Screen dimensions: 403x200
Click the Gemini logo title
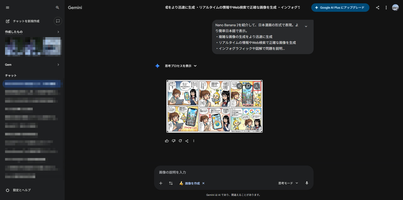pyautogui.click(x=75, y=8)
